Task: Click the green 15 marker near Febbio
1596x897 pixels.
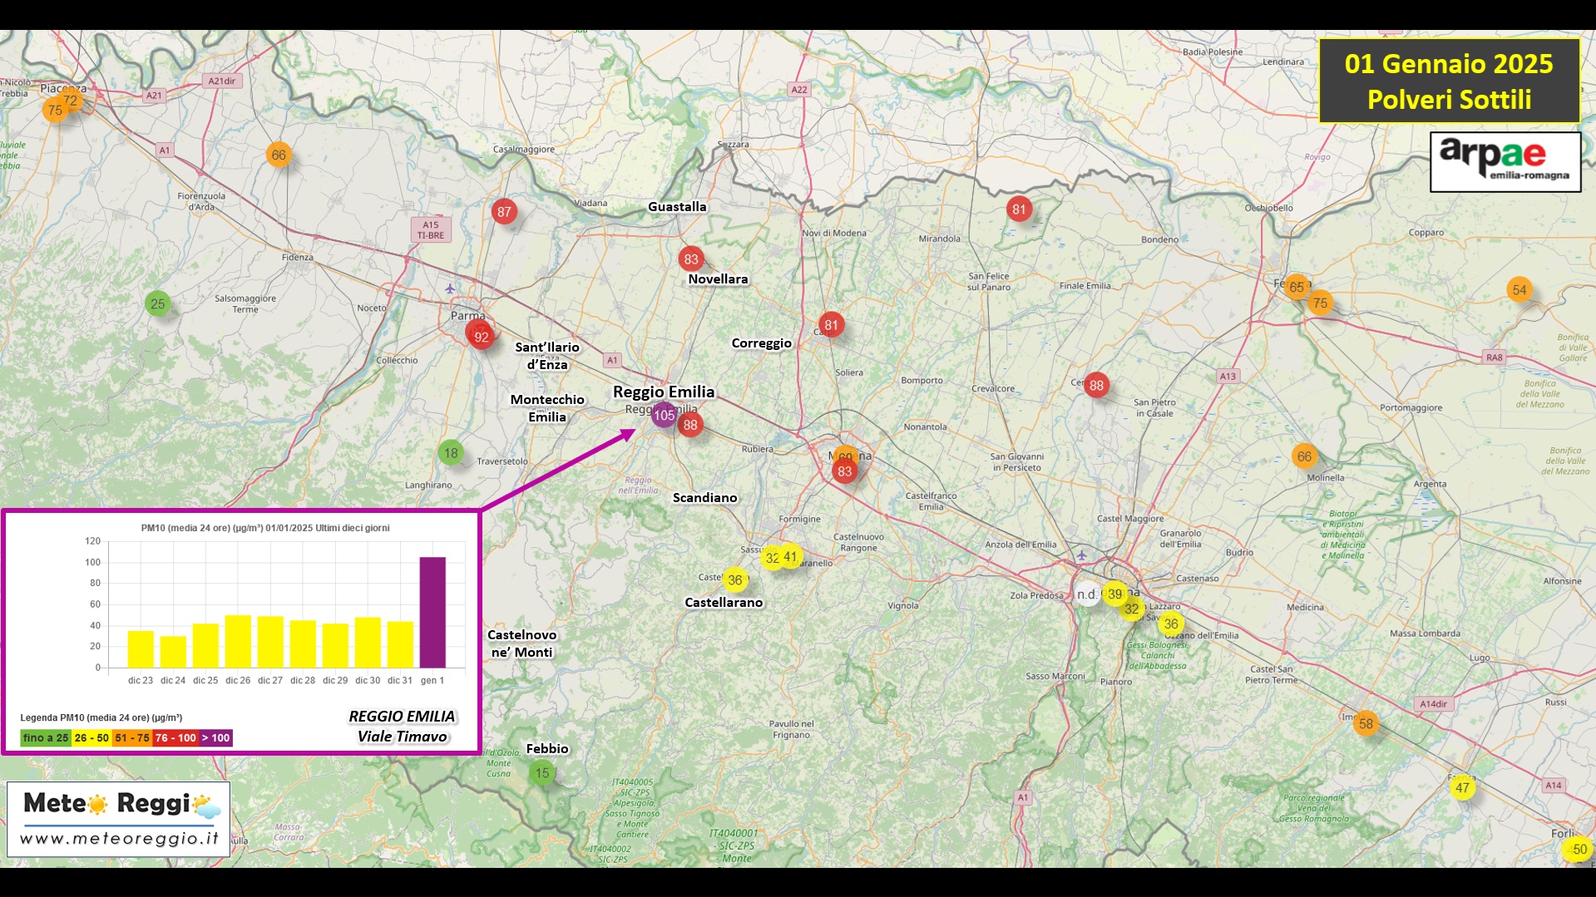Action: coord(541,773)
